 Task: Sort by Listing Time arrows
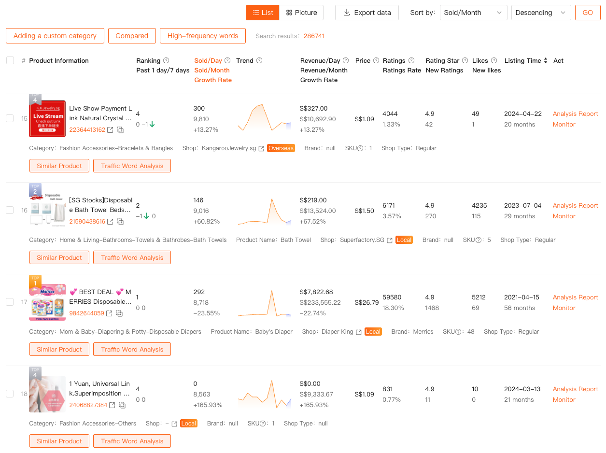coord(546,61)
